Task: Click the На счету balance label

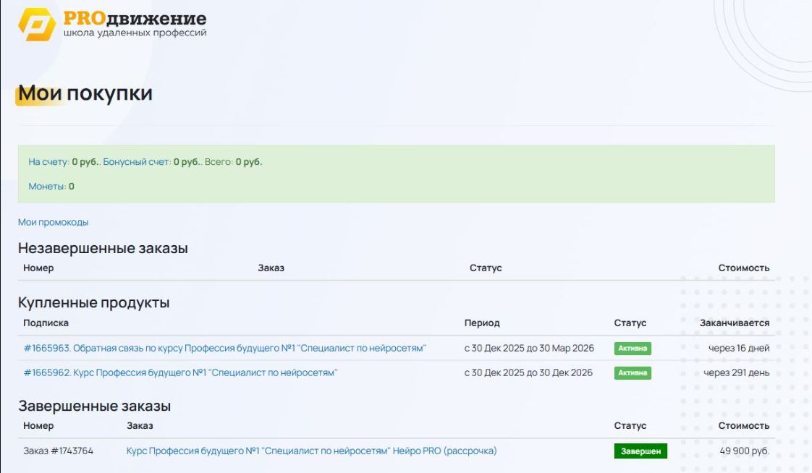Action: [x=48, y=162]
